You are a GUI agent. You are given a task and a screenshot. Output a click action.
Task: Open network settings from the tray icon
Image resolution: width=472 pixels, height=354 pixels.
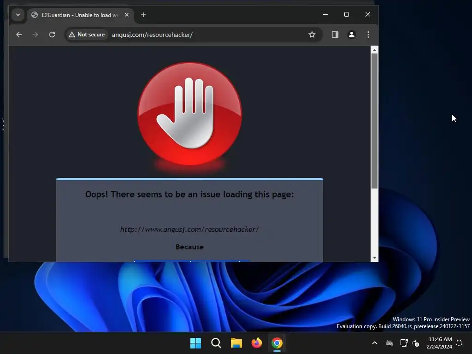click(x=404, y=343)
